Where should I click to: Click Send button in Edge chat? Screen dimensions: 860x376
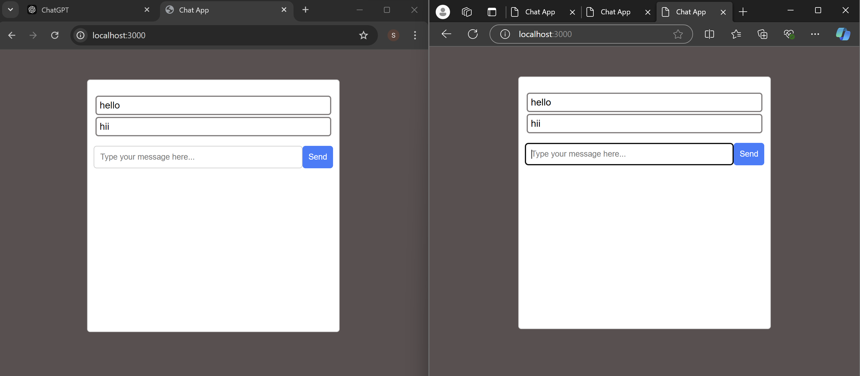pyautogui.click(x=748, y=154)
